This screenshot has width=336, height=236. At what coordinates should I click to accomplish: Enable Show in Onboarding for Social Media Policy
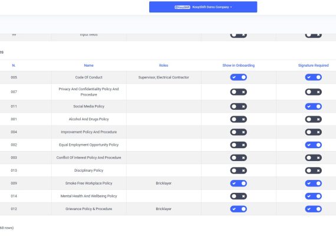pos(239,106)
